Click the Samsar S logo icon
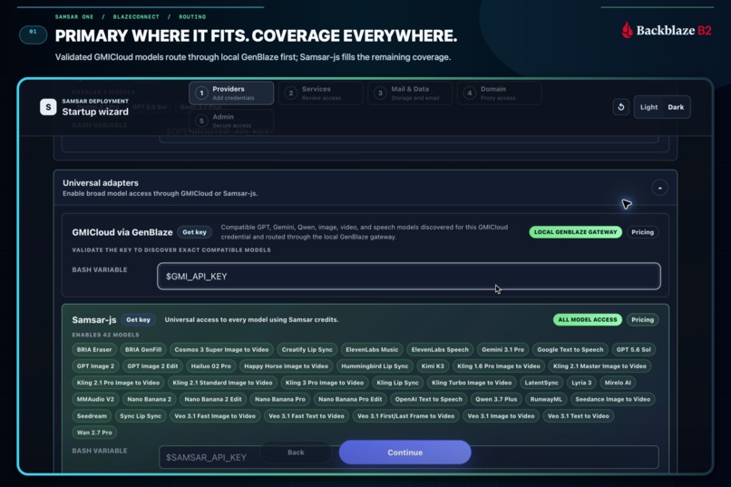This screenshot has width=731, height=487. (x=48, y=107)
